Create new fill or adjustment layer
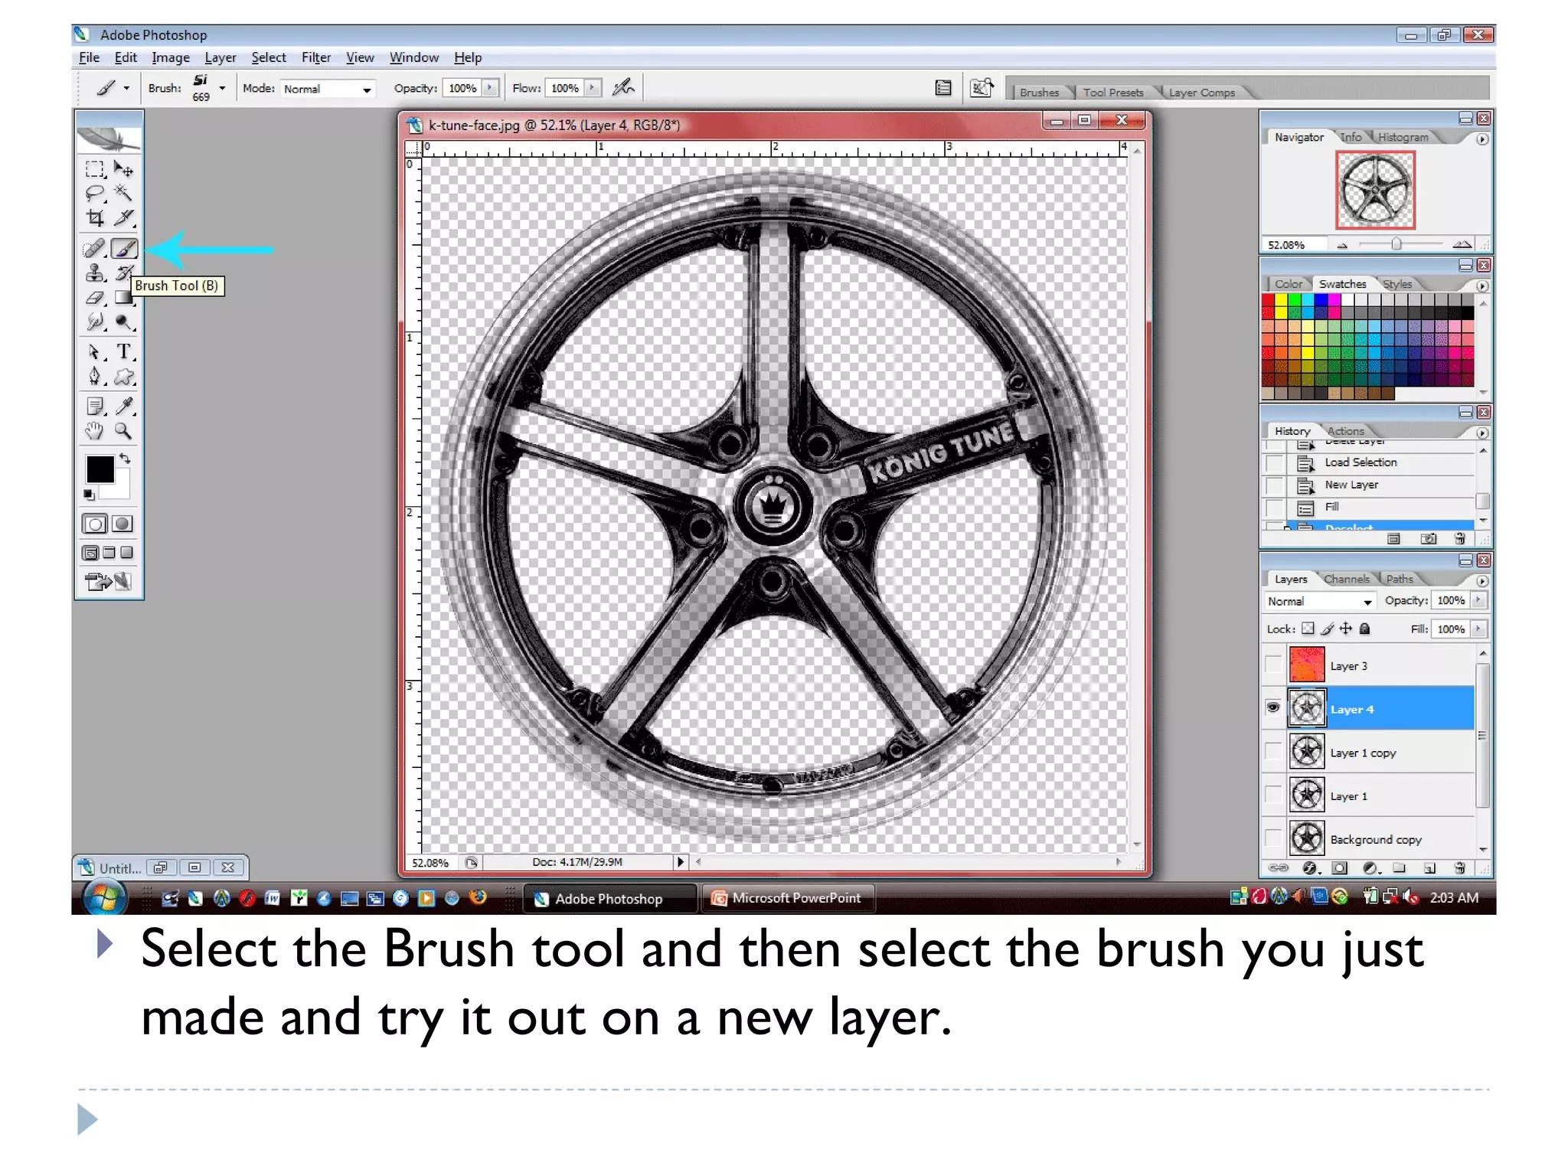The width and height of the screenshot is (1568, 1176). pyautogui.click(x=1371, y=868)
